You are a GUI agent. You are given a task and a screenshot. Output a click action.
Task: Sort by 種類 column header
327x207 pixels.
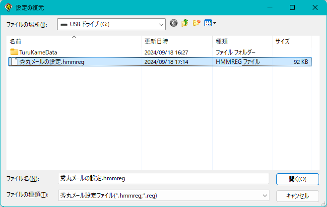(x=242, y=42)
